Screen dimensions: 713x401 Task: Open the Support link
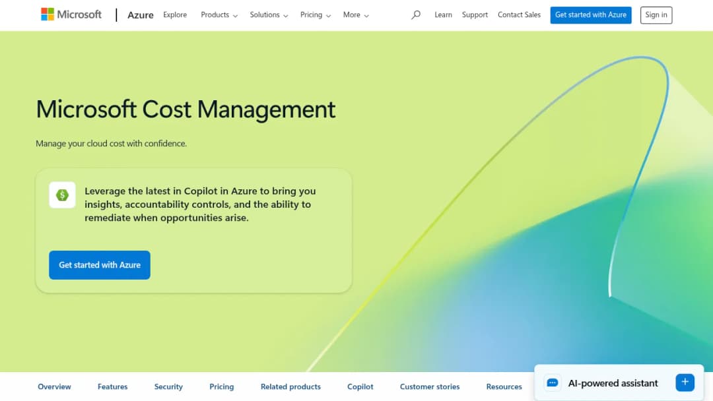[x=475, y=15]
